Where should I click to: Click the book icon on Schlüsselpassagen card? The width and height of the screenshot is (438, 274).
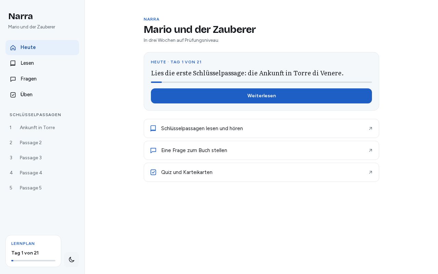pos(153,128)
